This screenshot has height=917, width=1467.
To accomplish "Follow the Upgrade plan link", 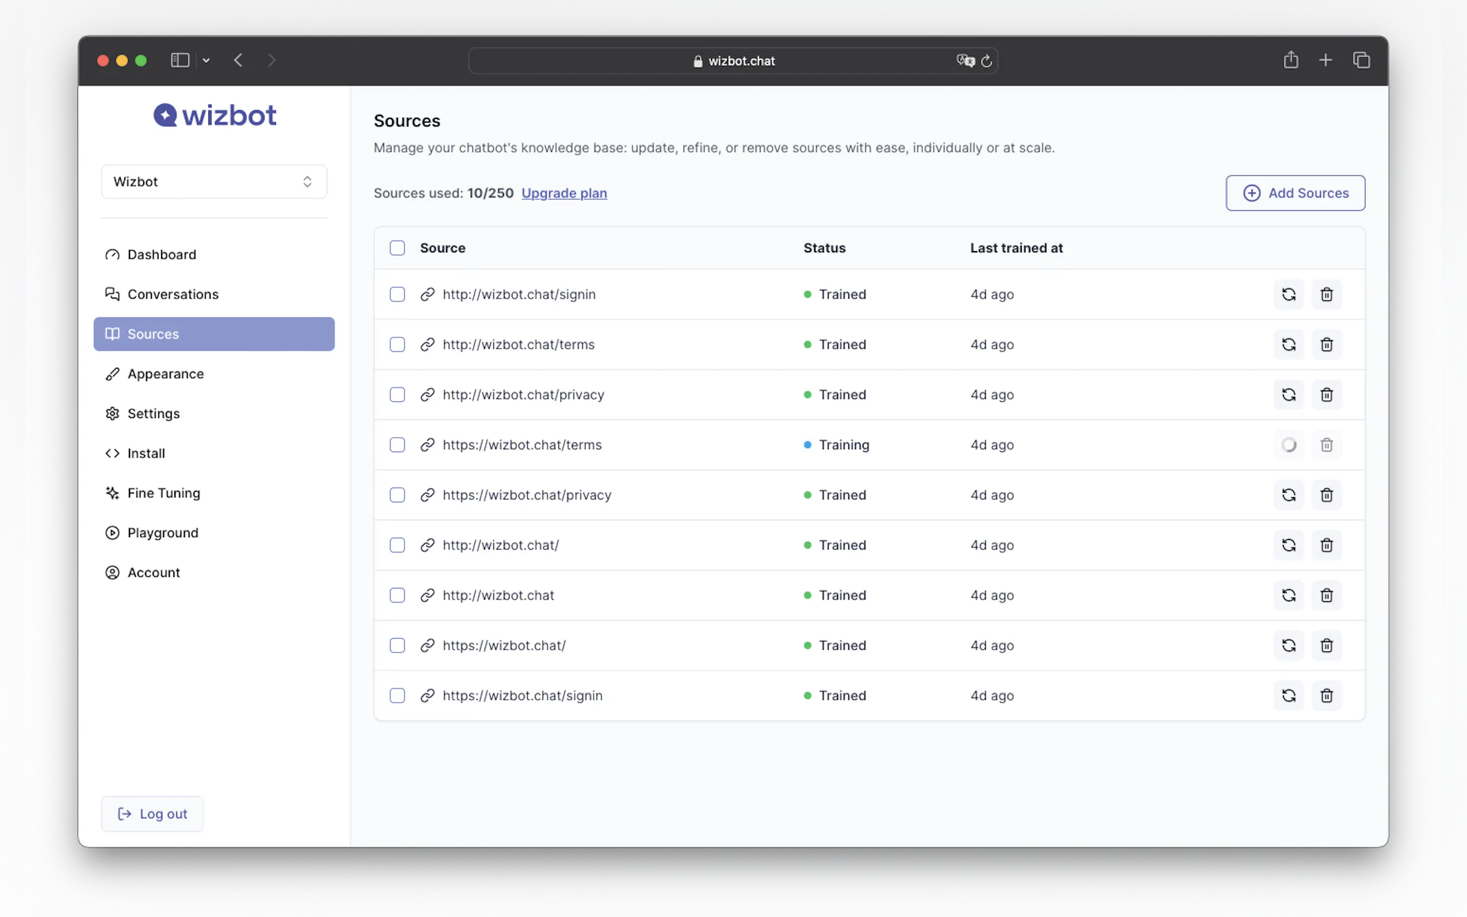I will [563, 193].
